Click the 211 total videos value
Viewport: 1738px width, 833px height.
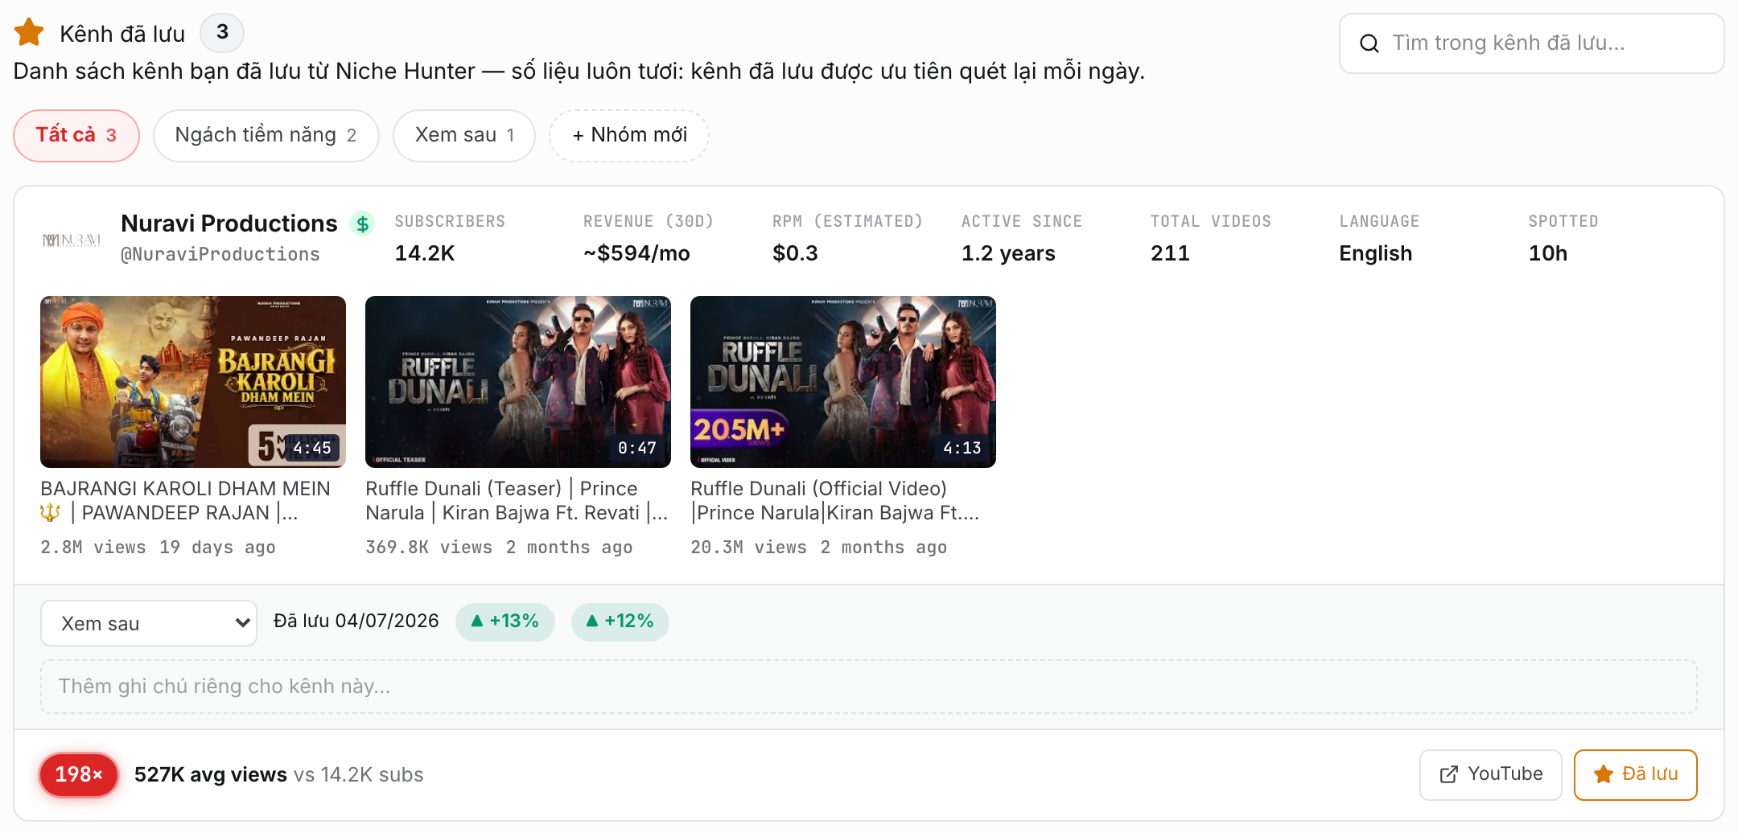1170,253
